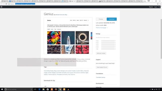Open the search icon in WordPress bar
The width and height of the screenshot is (162, 91).
click(x=159, y=7)
